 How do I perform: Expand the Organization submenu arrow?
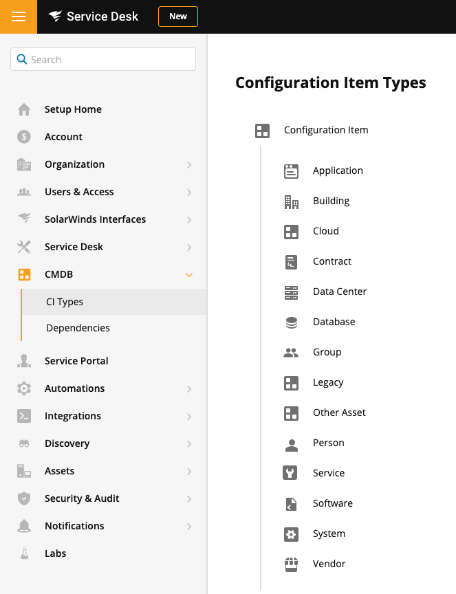(x=189, y=165)
